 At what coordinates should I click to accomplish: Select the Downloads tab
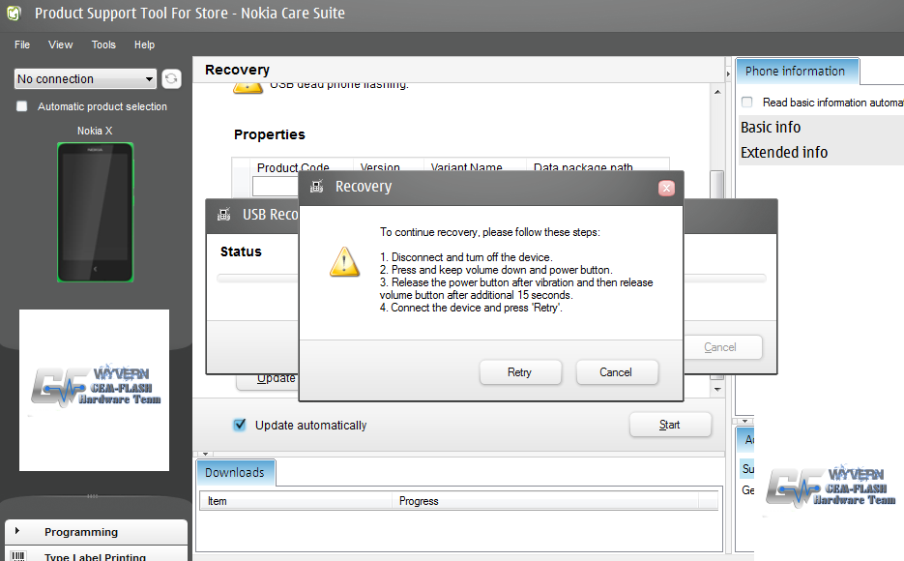(x=235, y=472)
